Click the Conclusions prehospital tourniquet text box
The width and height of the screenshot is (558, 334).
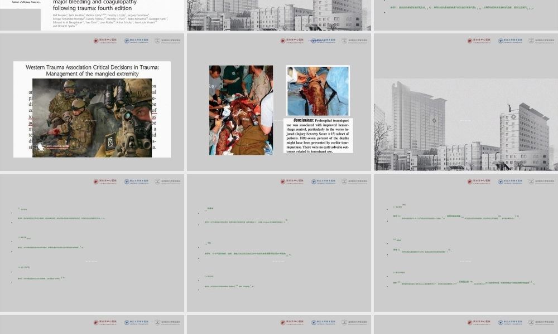[319, 135]
